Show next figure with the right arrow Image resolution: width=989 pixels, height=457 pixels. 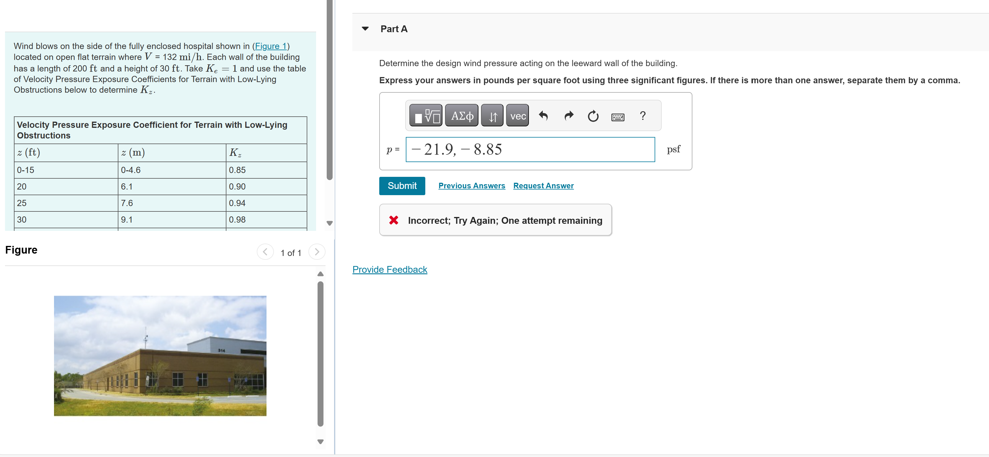click(317, 252)
